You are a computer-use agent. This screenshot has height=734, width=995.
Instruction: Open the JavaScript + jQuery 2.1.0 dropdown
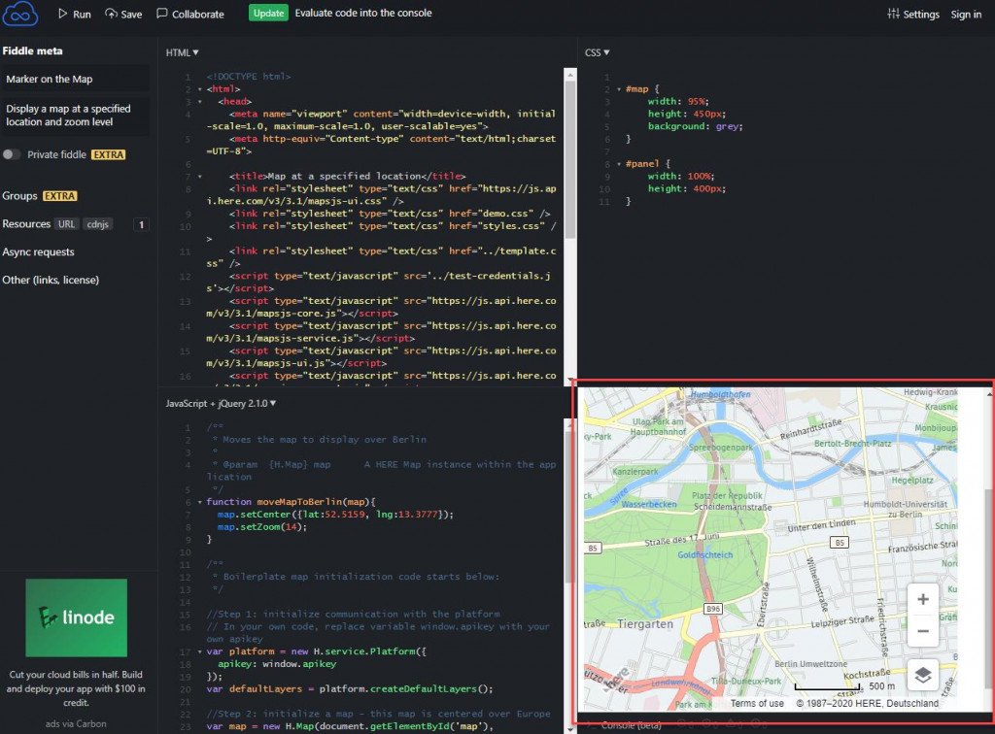point(221,403)
